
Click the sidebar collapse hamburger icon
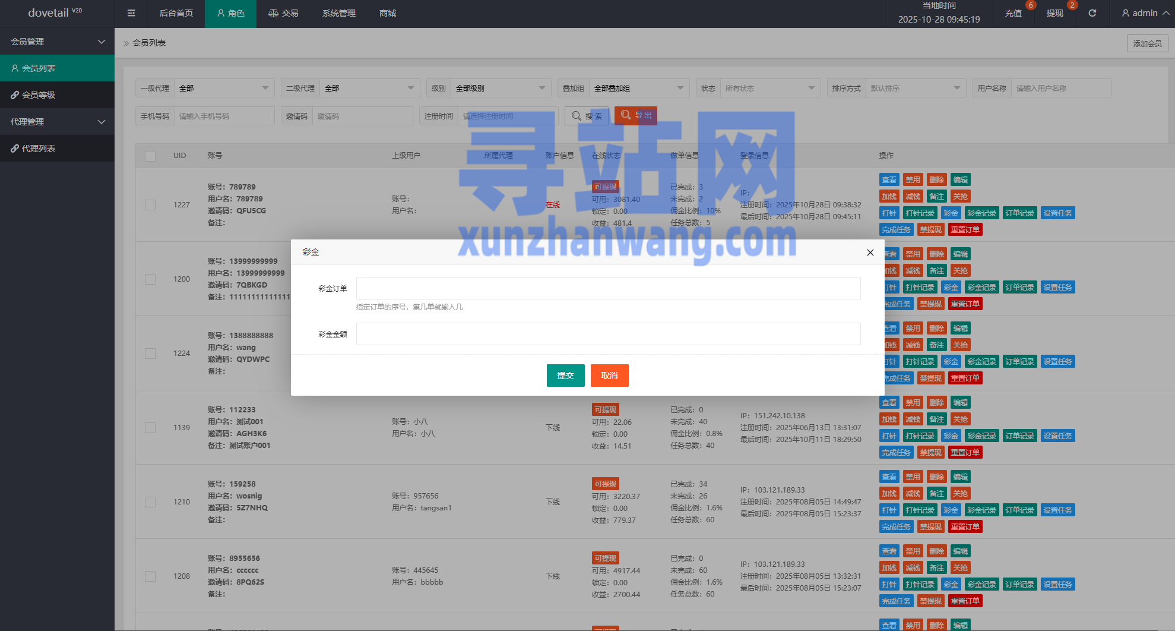(x=131, y=13)
